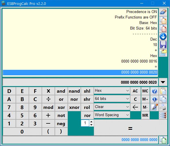The image size is (170, 146).
Task: Click the printer icon
Action: tap(163, 107)
